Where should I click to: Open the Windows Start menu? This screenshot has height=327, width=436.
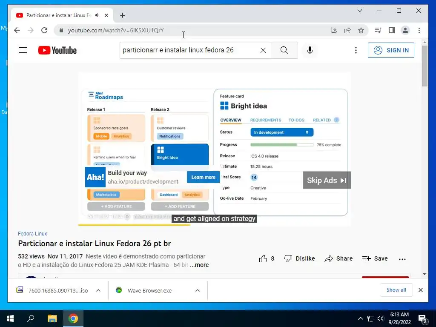[x=10, y=318]
